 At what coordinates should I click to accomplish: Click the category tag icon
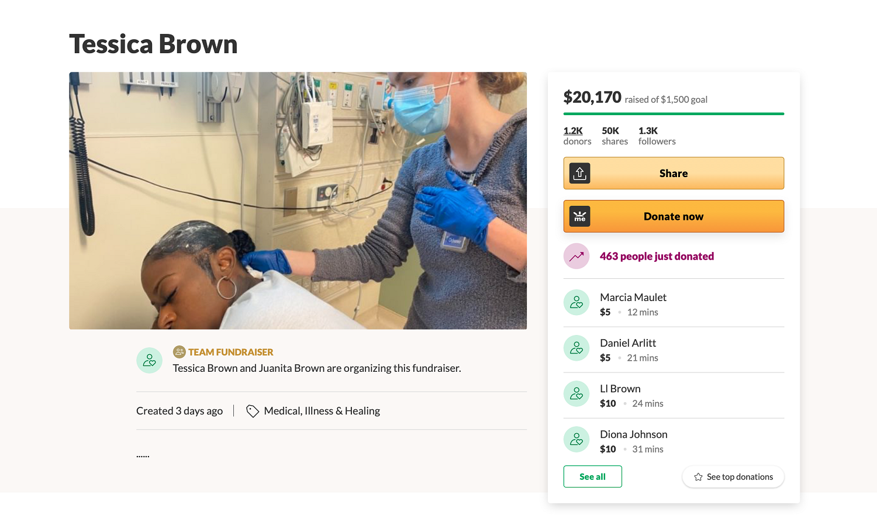[x=253, y=412]
